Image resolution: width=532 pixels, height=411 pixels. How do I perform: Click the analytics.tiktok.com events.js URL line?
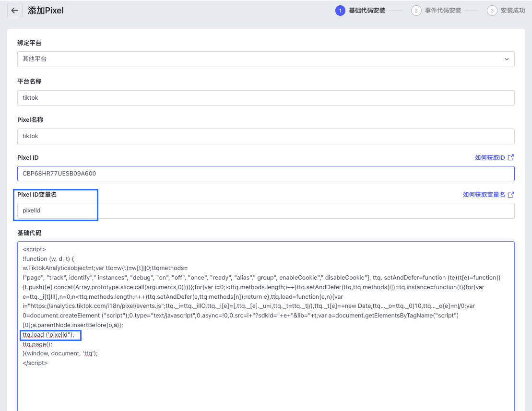click(x=248, y=306)
